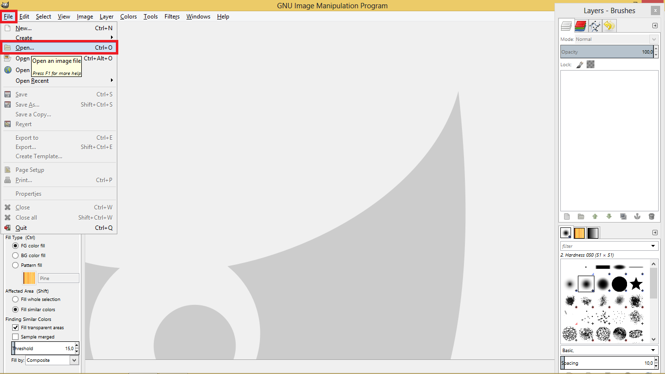Screen dimensions: 665x374
Task: Open the Select menu
Action: (43, 17)
